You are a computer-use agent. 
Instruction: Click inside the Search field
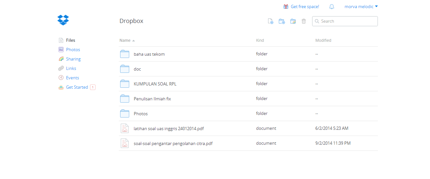(345, 21)
